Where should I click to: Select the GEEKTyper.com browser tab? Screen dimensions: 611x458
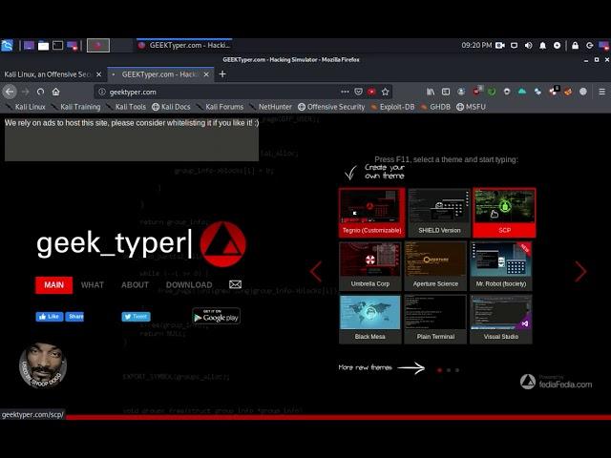tap(160, 74)
